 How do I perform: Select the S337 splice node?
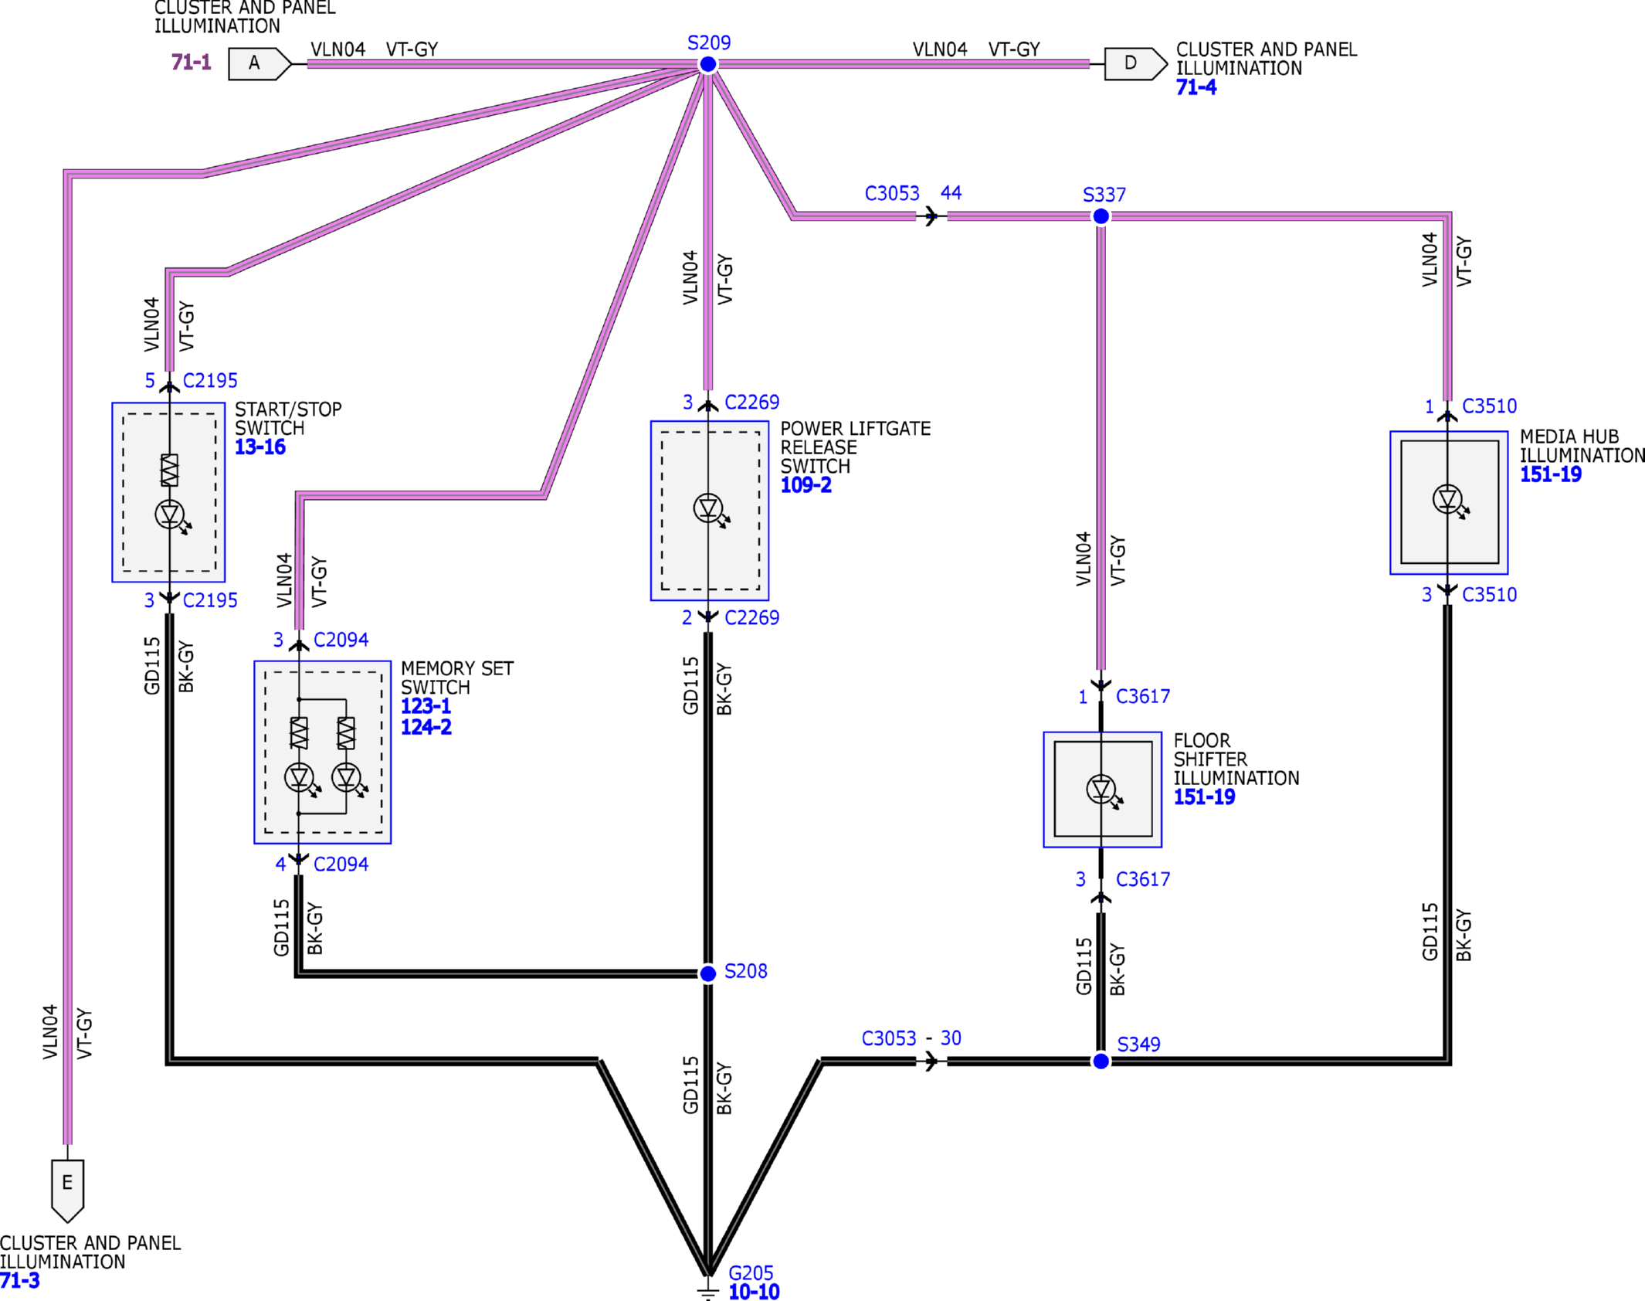click(1101, 216)
